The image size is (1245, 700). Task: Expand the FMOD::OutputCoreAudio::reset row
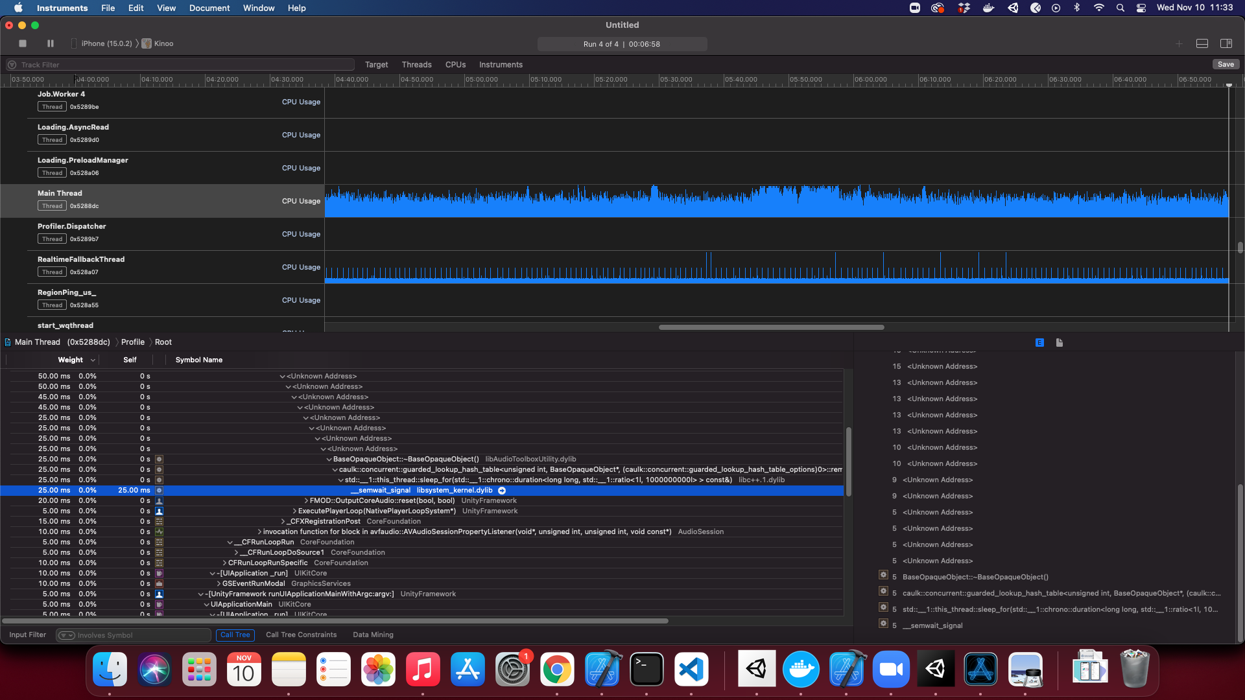click(x=306, y=501)
